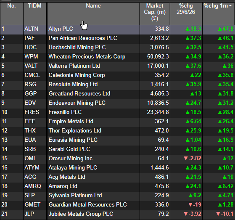Viewport: 235px width, 220px height.
Task: Select Empire Metals Ltd
Action: tap(71, 122)
